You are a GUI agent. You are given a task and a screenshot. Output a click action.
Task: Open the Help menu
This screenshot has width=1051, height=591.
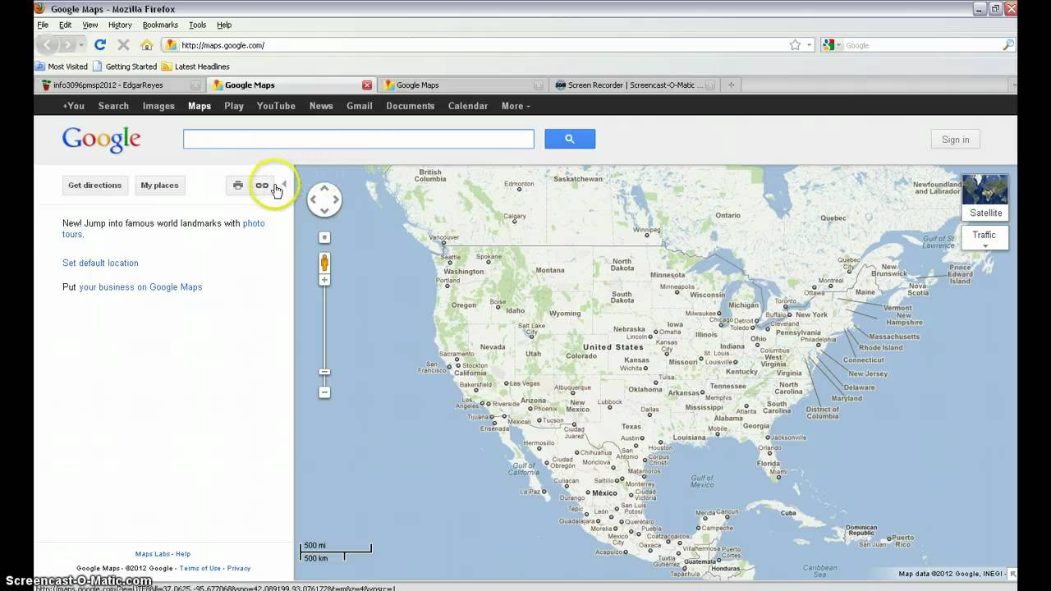click(x=224, y=25)
